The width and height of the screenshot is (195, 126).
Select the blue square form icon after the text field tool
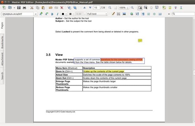click(143, 14)
